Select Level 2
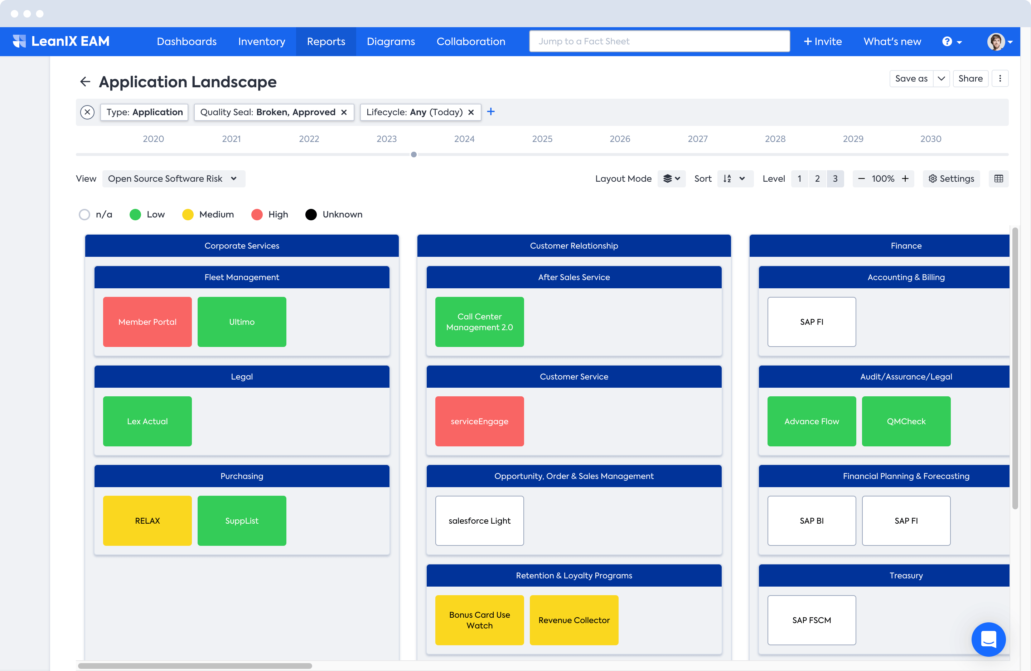Image resolution: width=1031 pixels, height=671 pixels. coord(817,178)
